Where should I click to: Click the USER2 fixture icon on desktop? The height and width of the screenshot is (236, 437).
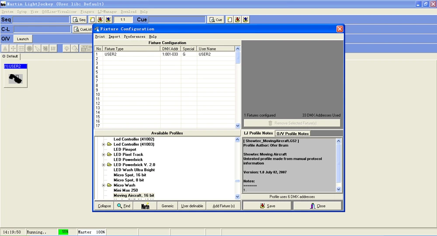16,78
